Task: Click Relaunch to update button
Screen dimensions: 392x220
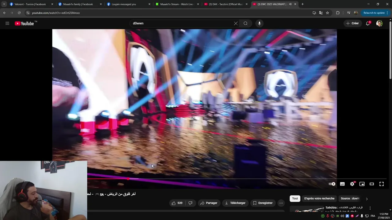Action: pos(374,13)
